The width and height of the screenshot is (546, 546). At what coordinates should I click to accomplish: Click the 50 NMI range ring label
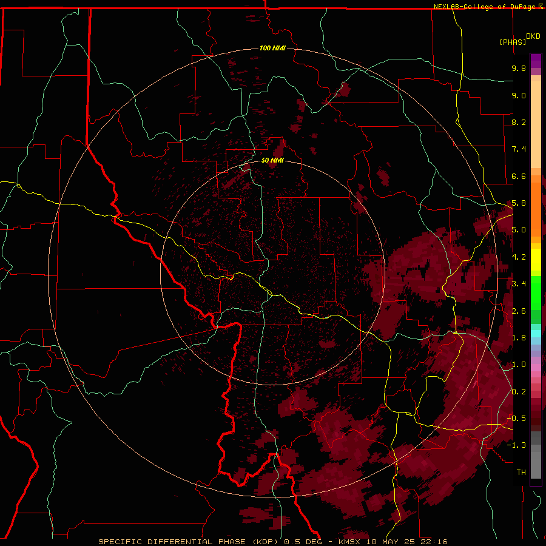pos(272,160)
